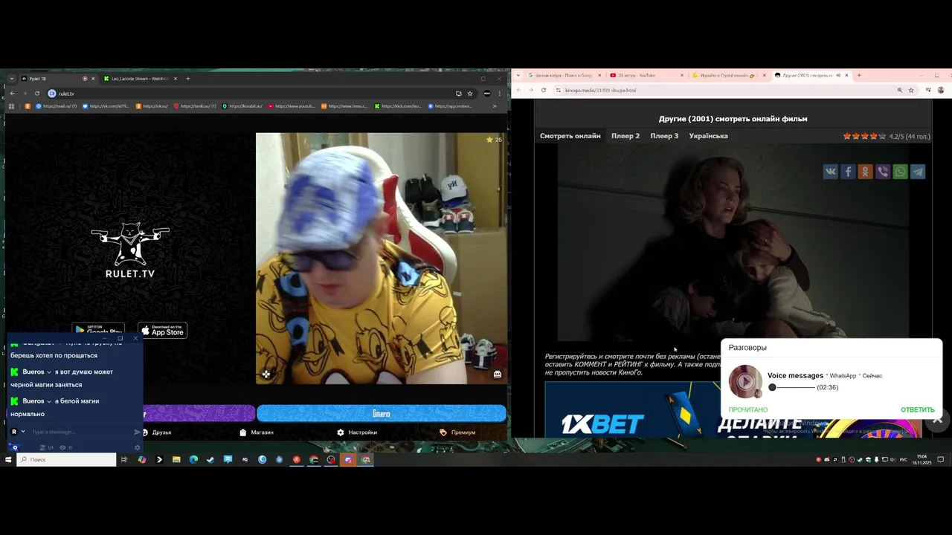Reload the kinogo.media page
This screenshot has width=952, height=535.
(x=544, y=90)
